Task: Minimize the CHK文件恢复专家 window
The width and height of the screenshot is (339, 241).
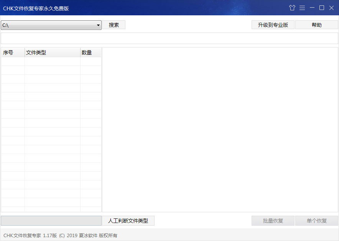Action: [312, 8]
